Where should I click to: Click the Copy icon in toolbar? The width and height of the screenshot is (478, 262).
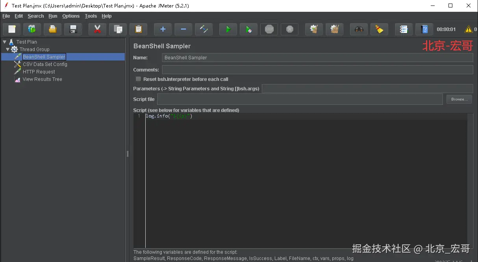click(x=118, y=29)
